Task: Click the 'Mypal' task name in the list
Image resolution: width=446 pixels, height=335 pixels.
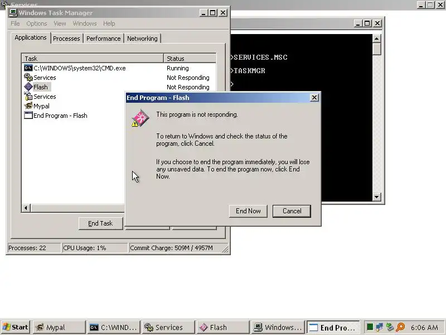Action: pos(41,106)
